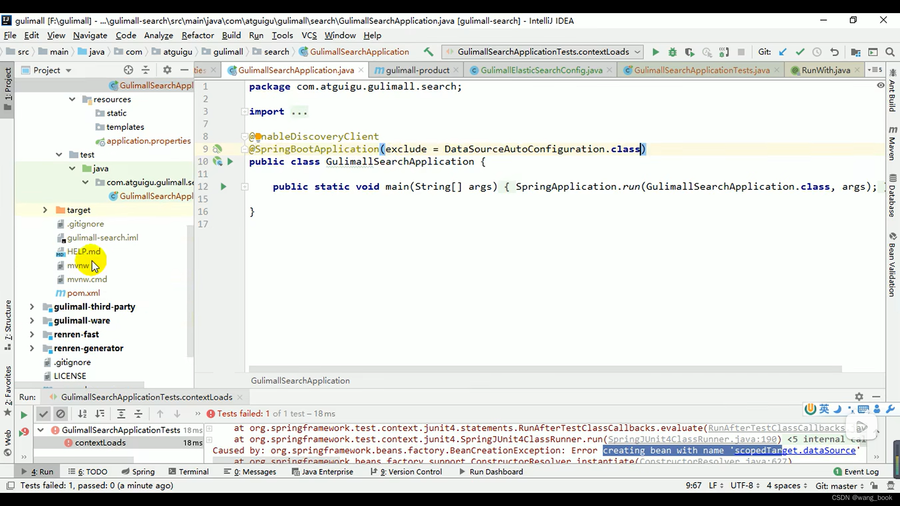Open the Version Control tool window
This screenshot has width=900, height=506.
[406, 472]
